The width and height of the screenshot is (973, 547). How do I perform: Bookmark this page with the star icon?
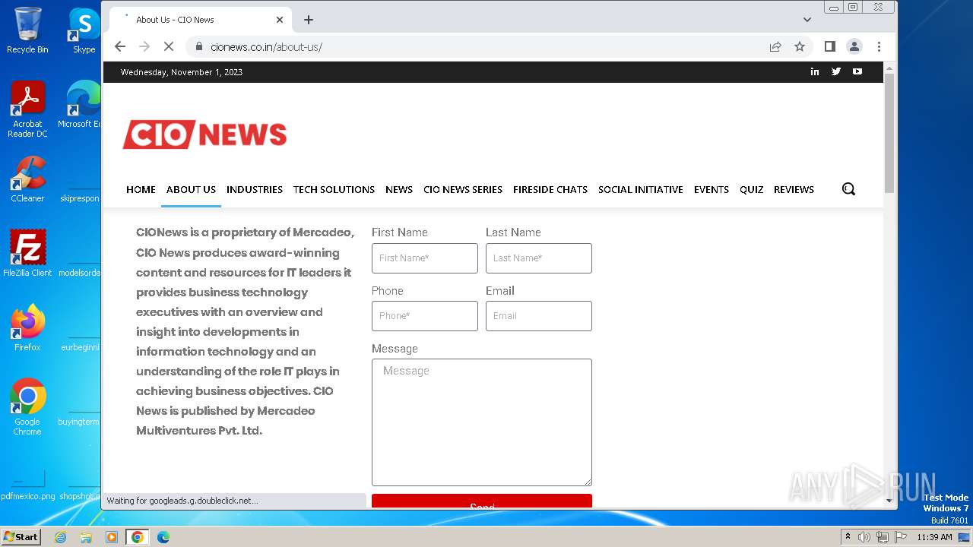(x=800, y=46)
